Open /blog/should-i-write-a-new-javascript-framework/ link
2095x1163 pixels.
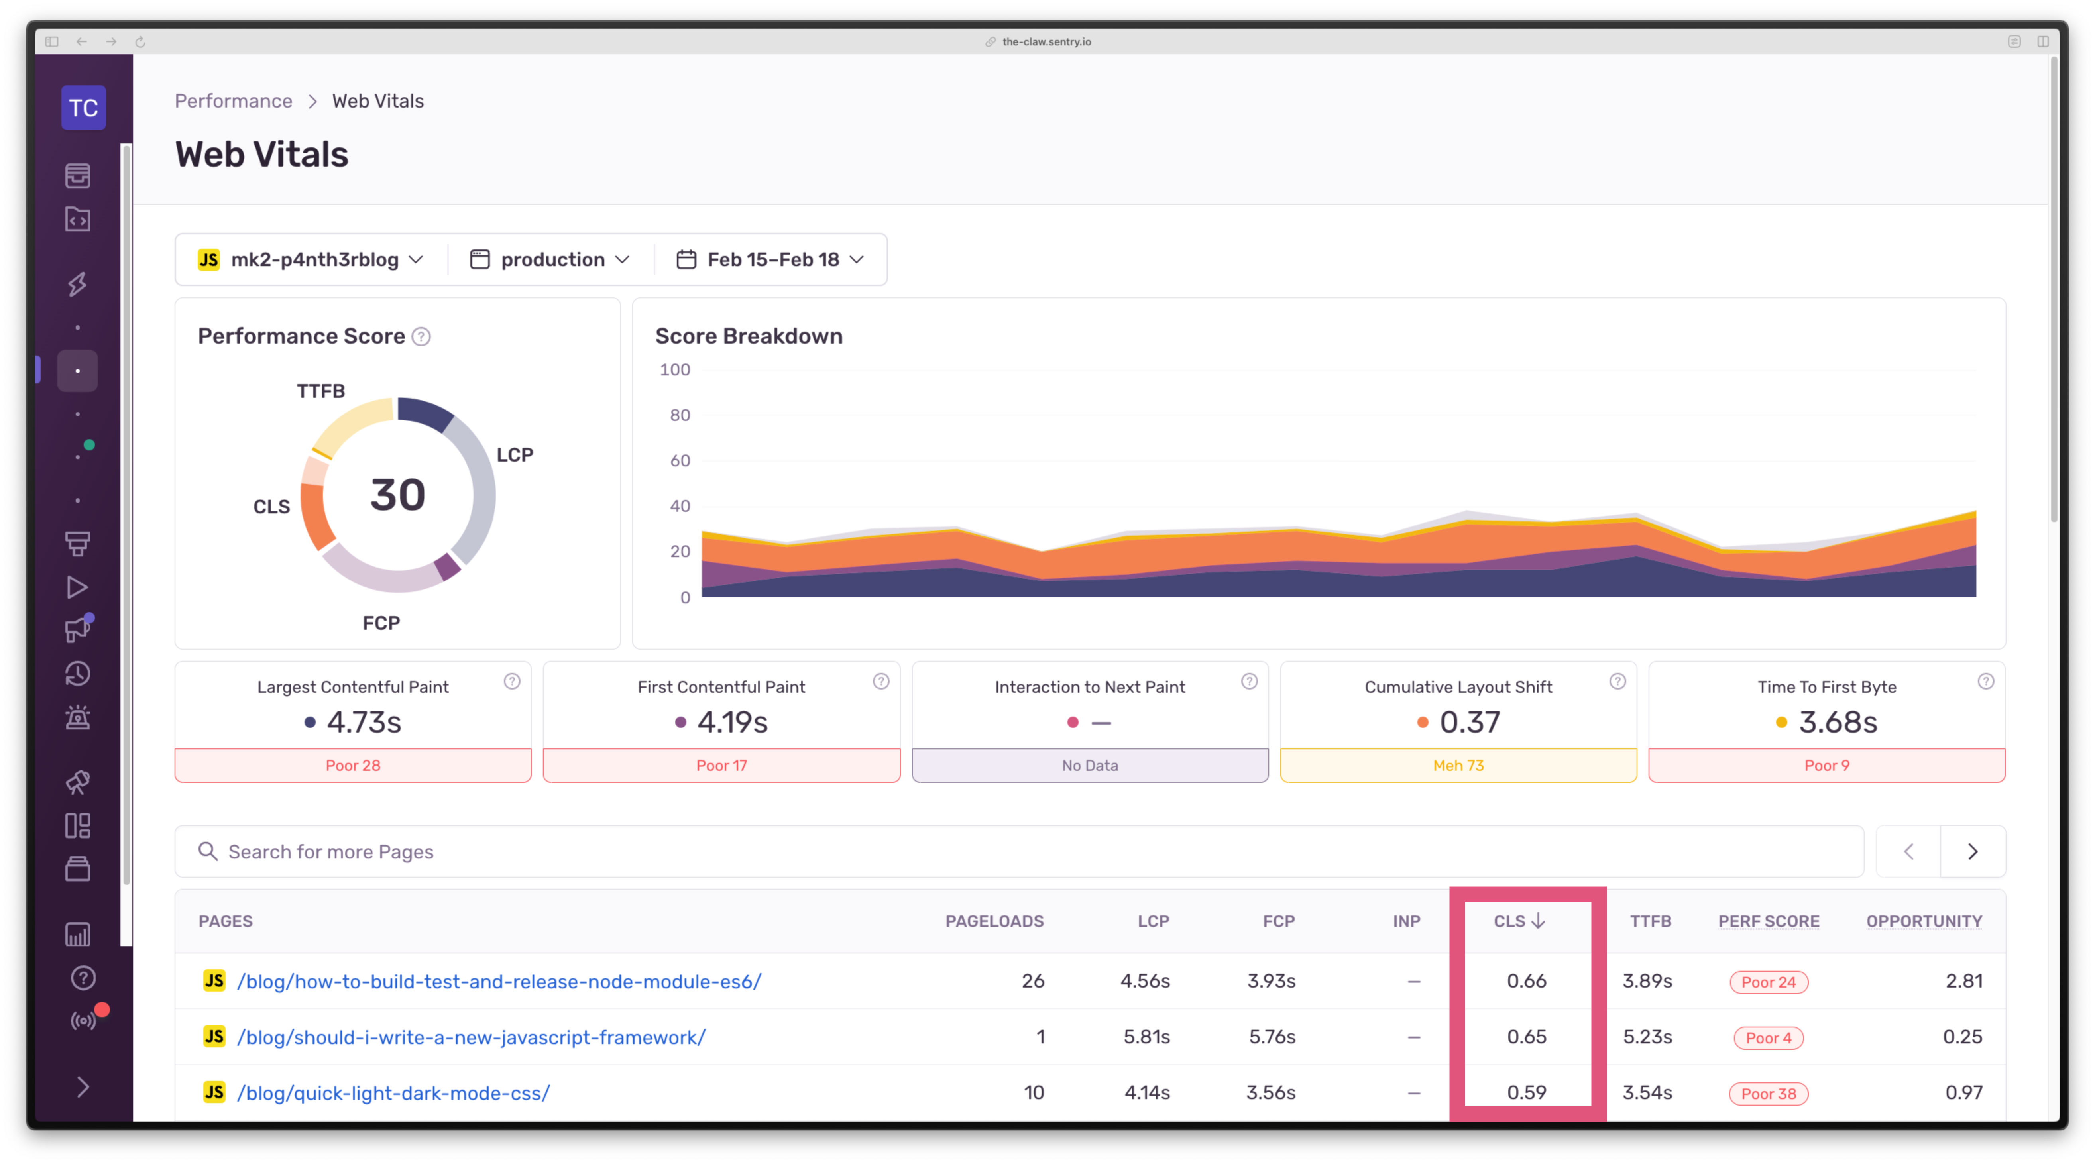(x=471, y=1037)
